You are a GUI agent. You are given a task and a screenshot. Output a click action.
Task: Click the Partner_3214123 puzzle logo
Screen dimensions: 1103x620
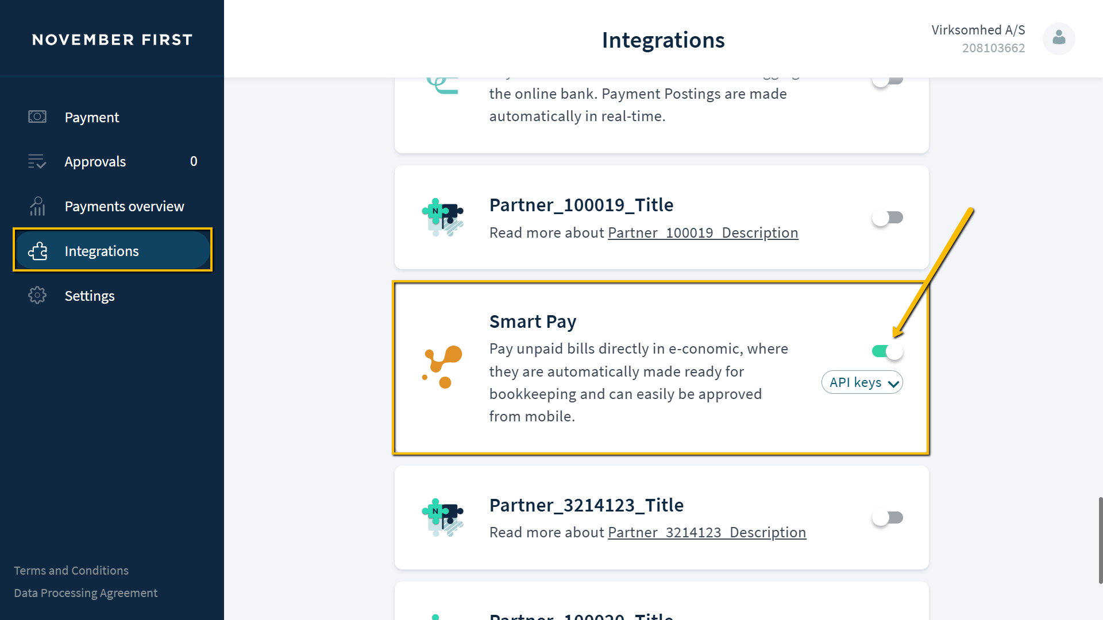[442, 517]
